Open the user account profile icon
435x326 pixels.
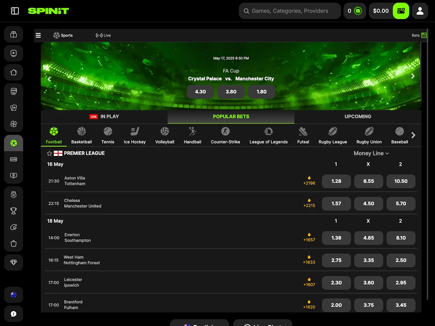420,11
